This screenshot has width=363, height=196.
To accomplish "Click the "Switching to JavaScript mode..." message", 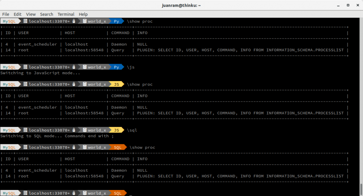I will click(x=40, y=73).
